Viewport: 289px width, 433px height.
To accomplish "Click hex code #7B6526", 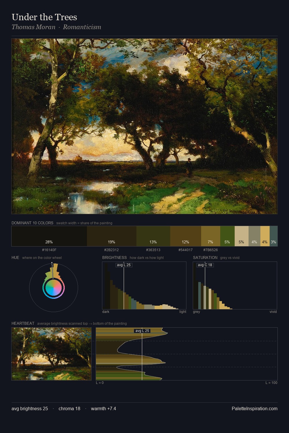I will click(x=211, y=250).
